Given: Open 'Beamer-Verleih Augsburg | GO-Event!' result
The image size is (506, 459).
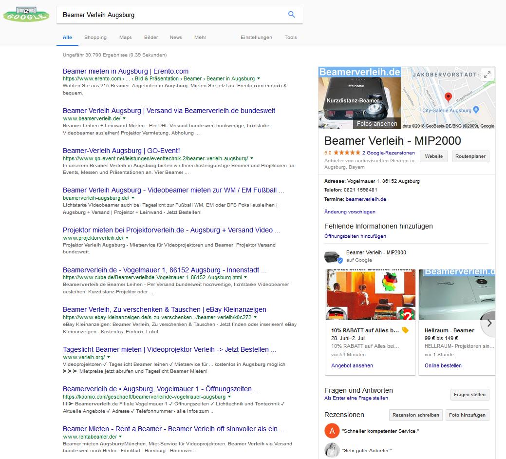Looking at the screenshot, I should (121, 151).
